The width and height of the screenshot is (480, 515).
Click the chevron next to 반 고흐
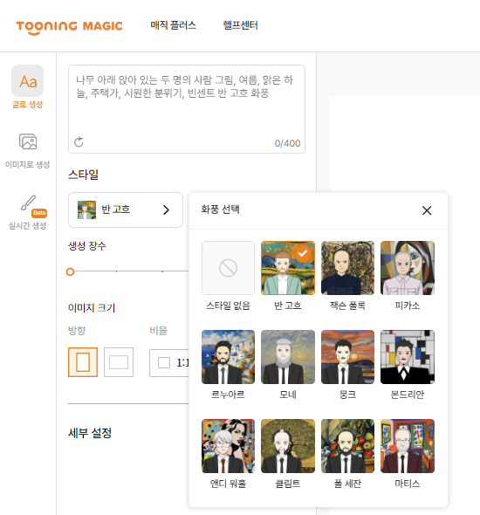click(166, 209)
